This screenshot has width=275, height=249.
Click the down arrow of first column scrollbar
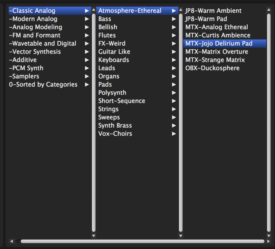pyautogui.click(x=94, y=236)
